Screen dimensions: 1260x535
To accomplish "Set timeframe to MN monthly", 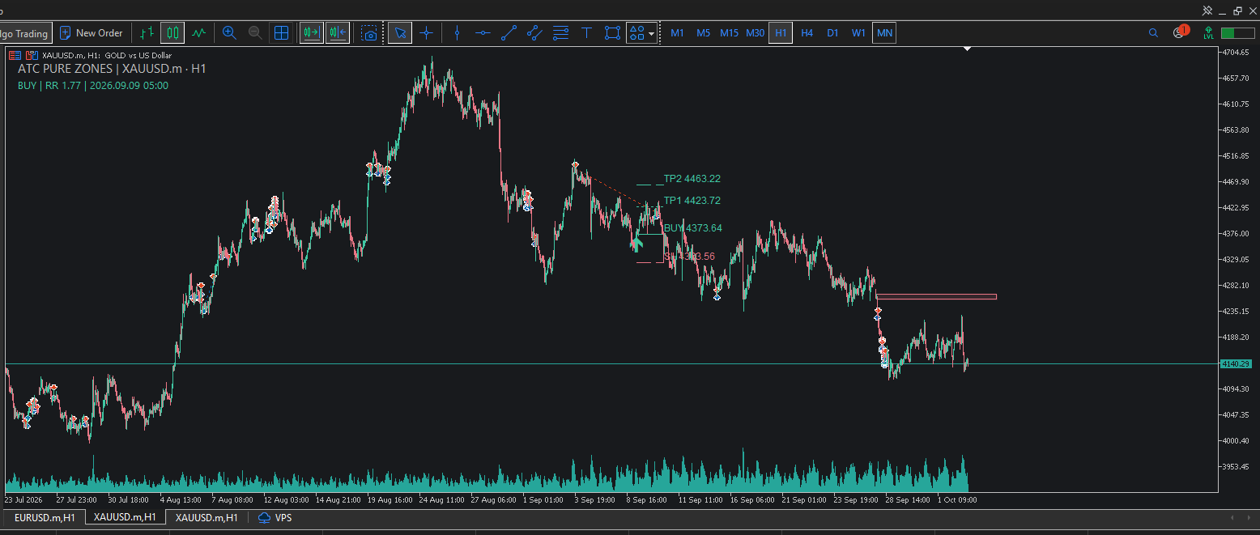I will [x=884, y=33].
